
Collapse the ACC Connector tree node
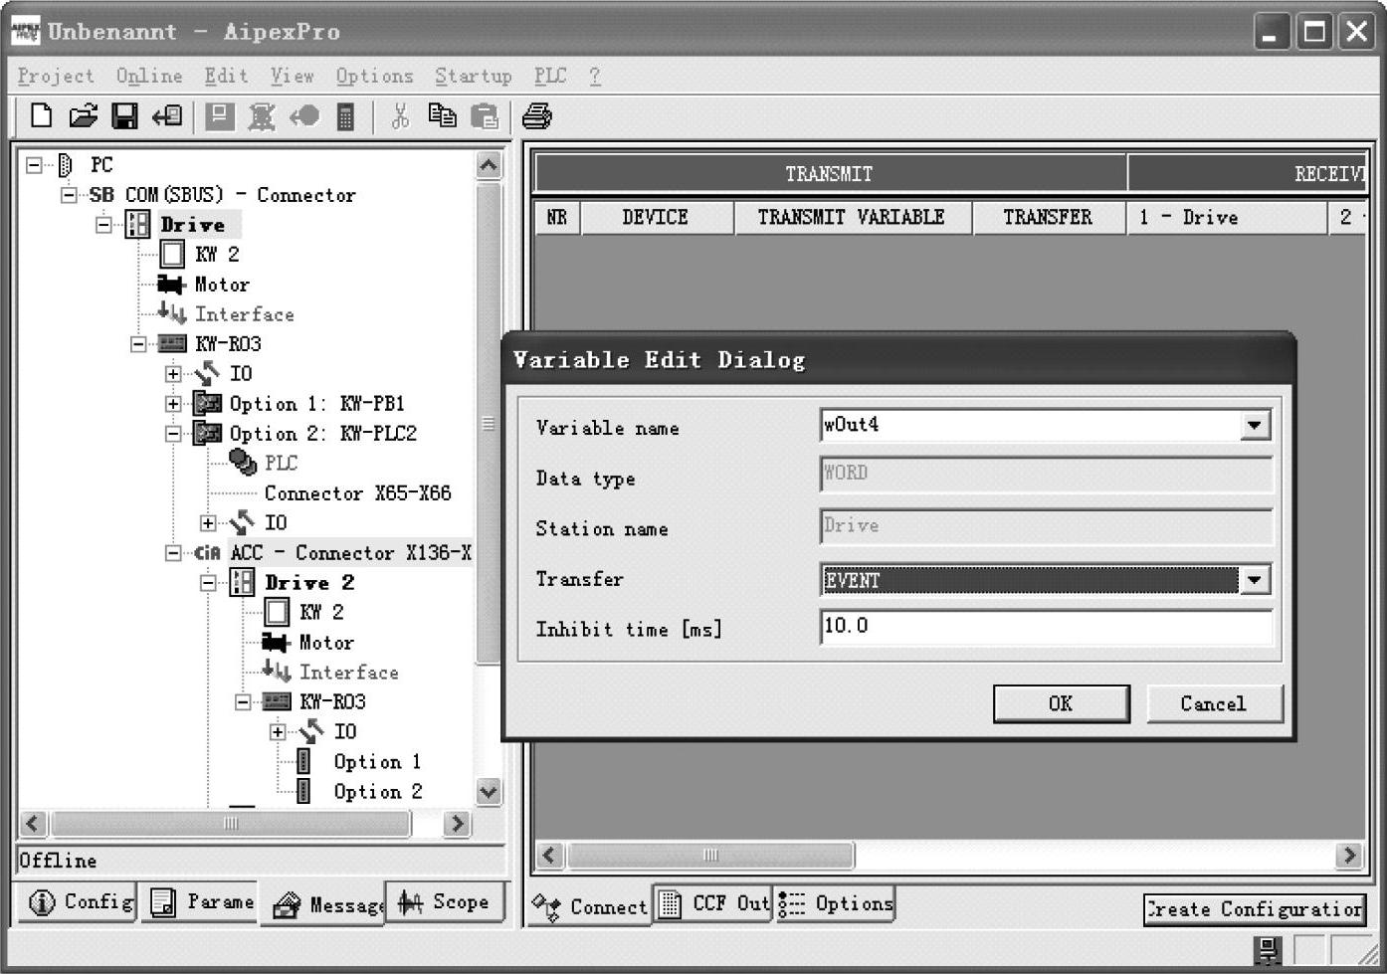173,553
